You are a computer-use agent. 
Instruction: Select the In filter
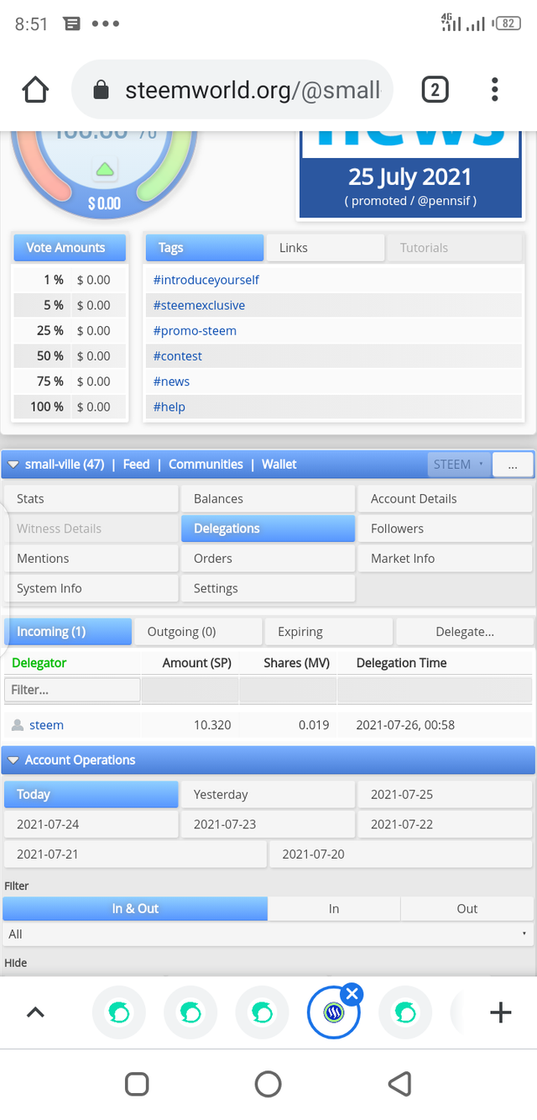tap(334, 908)
